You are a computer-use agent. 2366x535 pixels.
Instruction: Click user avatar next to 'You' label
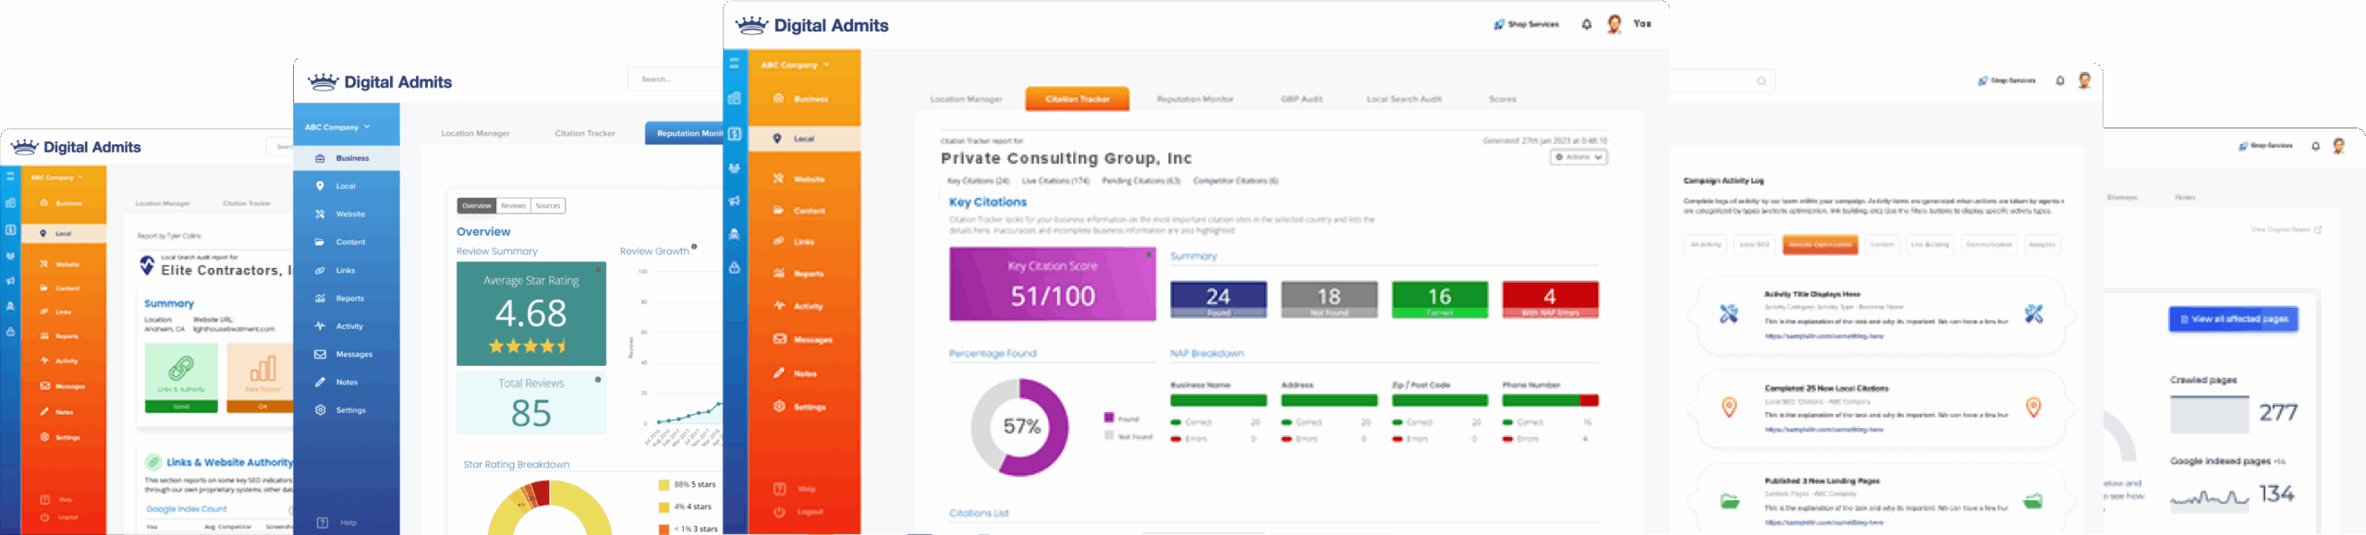point(1614,24)
